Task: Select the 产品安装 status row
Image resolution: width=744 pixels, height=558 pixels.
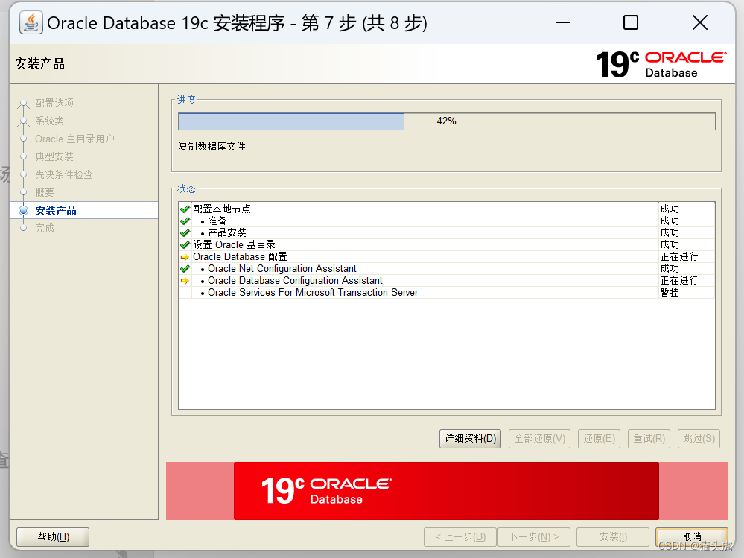Action: point(447,232)
